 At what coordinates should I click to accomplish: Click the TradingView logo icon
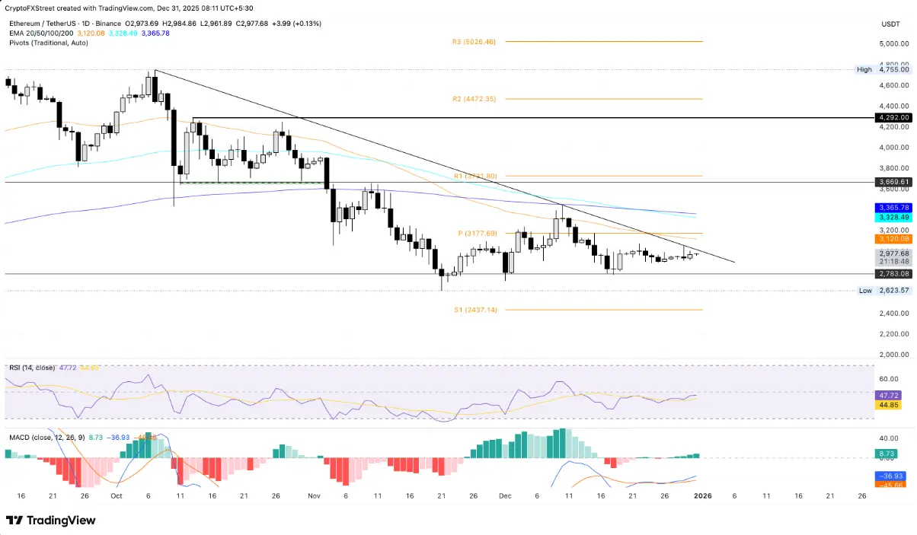14,520
